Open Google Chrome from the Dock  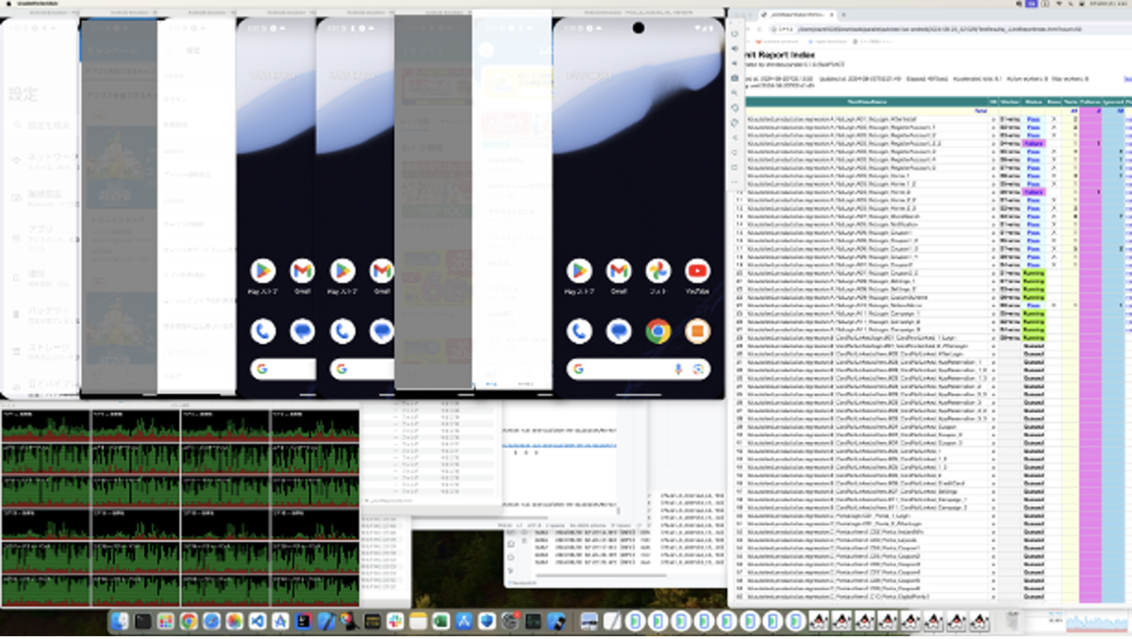pos(189,621)
